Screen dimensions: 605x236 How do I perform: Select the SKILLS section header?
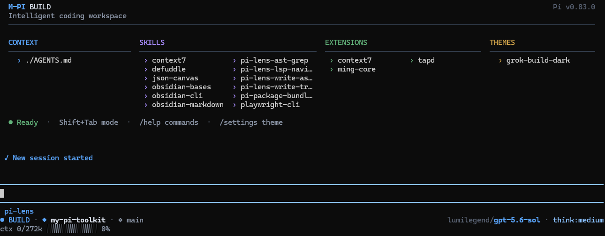pos(152,43)
